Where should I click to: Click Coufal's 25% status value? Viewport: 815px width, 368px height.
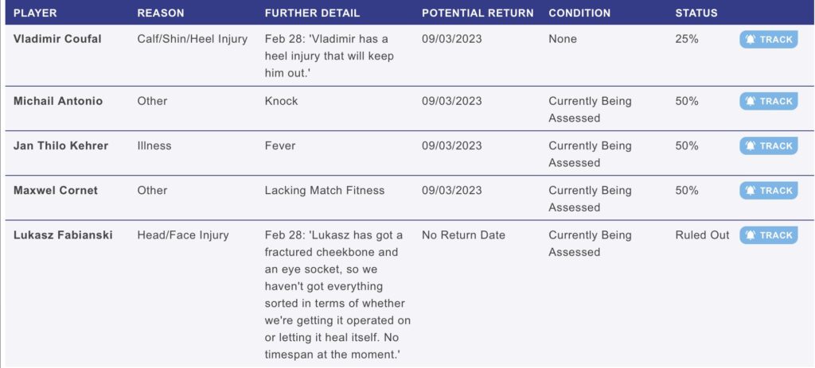pos(687,39)
